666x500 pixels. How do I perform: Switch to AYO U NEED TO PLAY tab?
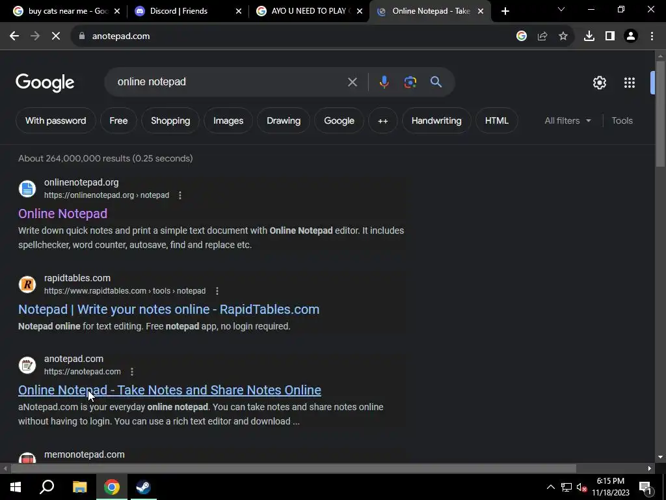(310, 11)
